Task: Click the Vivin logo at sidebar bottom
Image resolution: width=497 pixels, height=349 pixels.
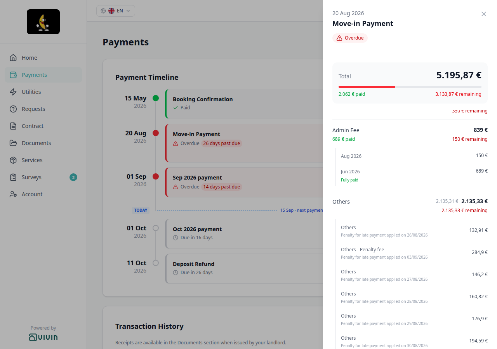Action: (x=43, y=337)
